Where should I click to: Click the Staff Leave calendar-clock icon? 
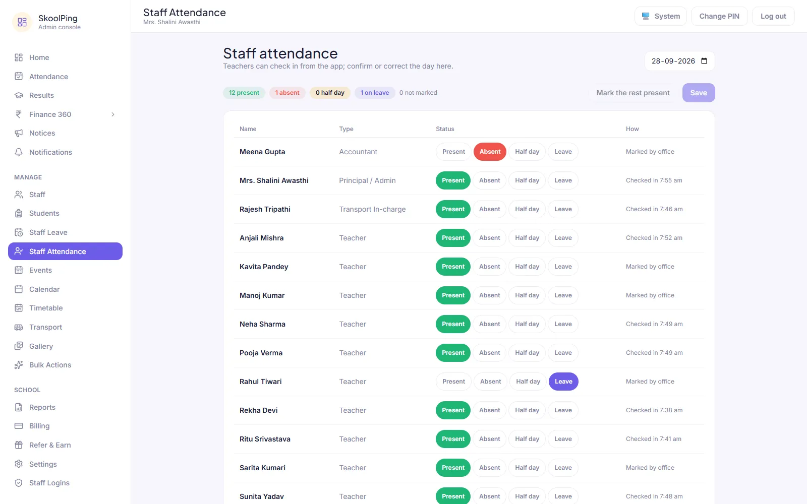(19, 232)
